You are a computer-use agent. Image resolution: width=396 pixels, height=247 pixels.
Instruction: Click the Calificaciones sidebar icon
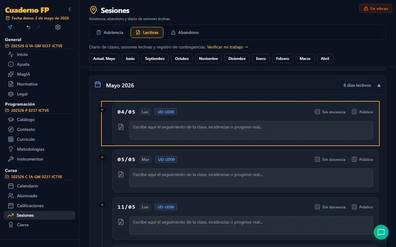tap(11, 206)
